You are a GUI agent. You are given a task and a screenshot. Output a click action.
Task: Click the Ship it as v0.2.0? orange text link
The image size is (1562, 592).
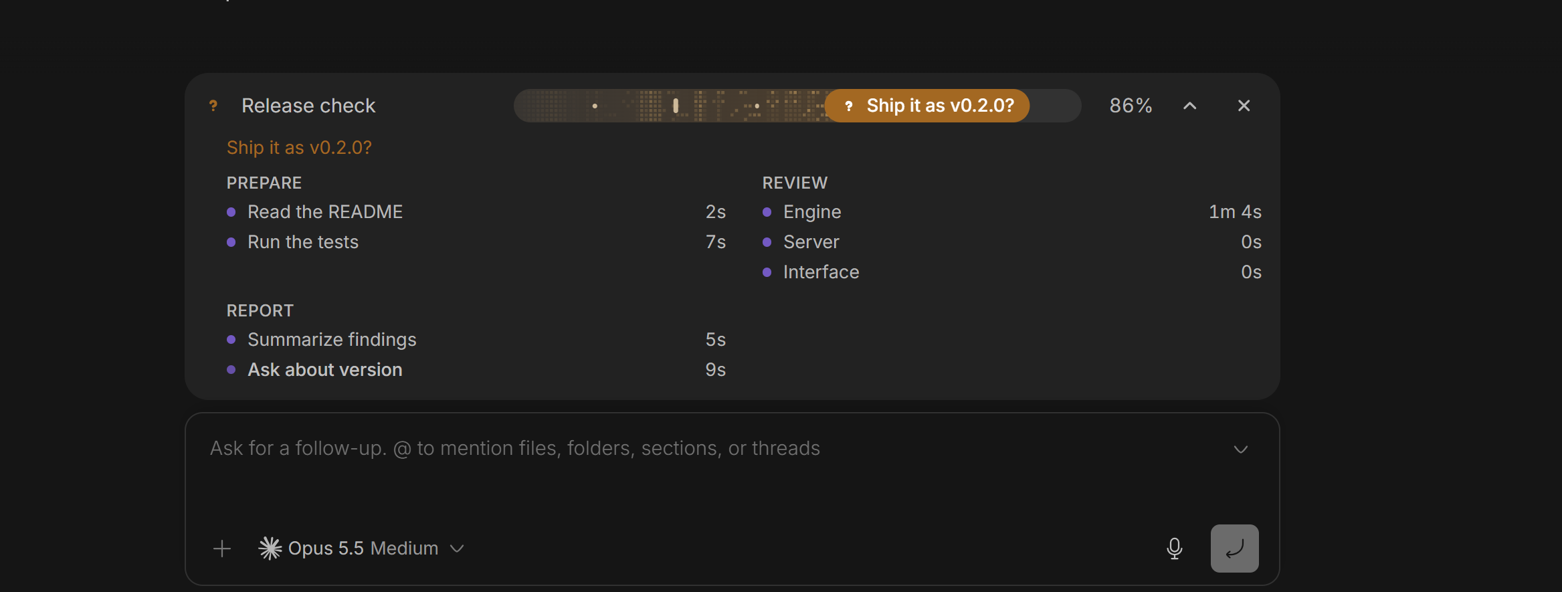(x=299, y=148)
